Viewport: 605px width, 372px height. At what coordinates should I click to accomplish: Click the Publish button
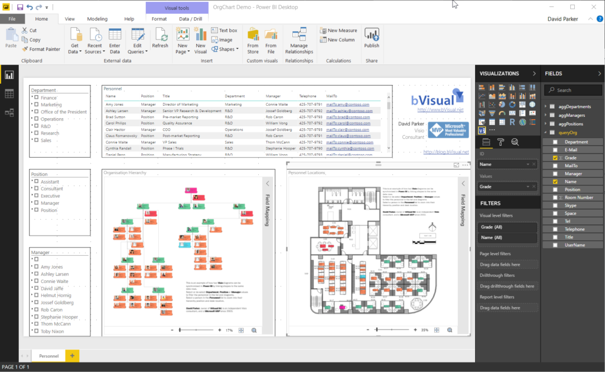(372, 39)
